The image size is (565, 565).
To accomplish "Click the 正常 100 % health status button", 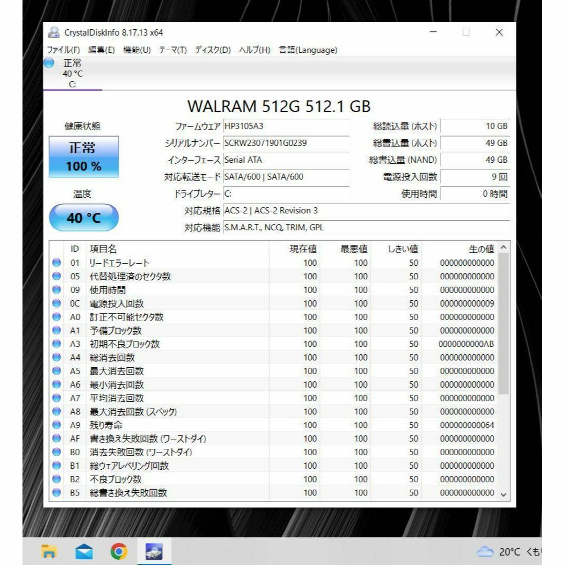I will tap(84, 157).
